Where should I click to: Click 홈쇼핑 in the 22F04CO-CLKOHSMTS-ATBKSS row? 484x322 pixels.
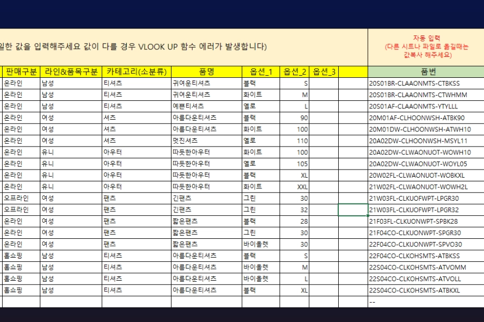(22, 256)
